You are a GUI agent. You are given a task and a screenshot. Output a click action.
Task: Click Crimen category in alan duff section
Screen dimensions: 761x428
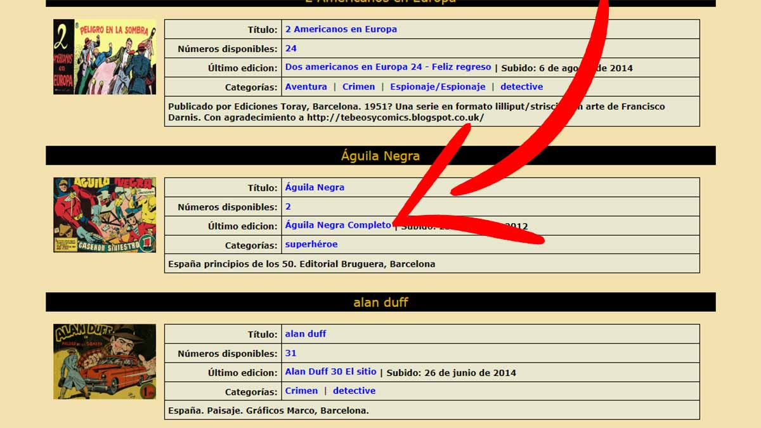point(301,391)
